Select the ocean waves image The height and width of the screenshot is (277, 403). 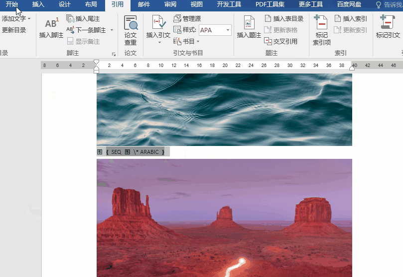[224, 110]
